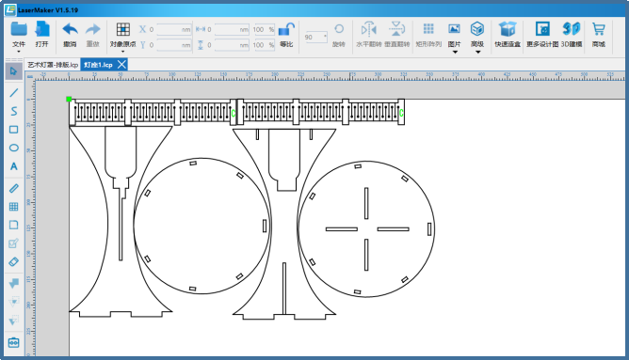
Task: Select the S-curve drawing tool
Action: click(13, 111)
